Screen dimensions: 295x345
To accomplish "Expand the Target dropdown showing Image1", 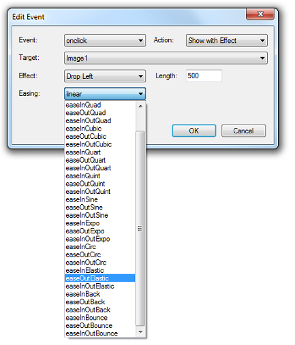I will [166, 58].
